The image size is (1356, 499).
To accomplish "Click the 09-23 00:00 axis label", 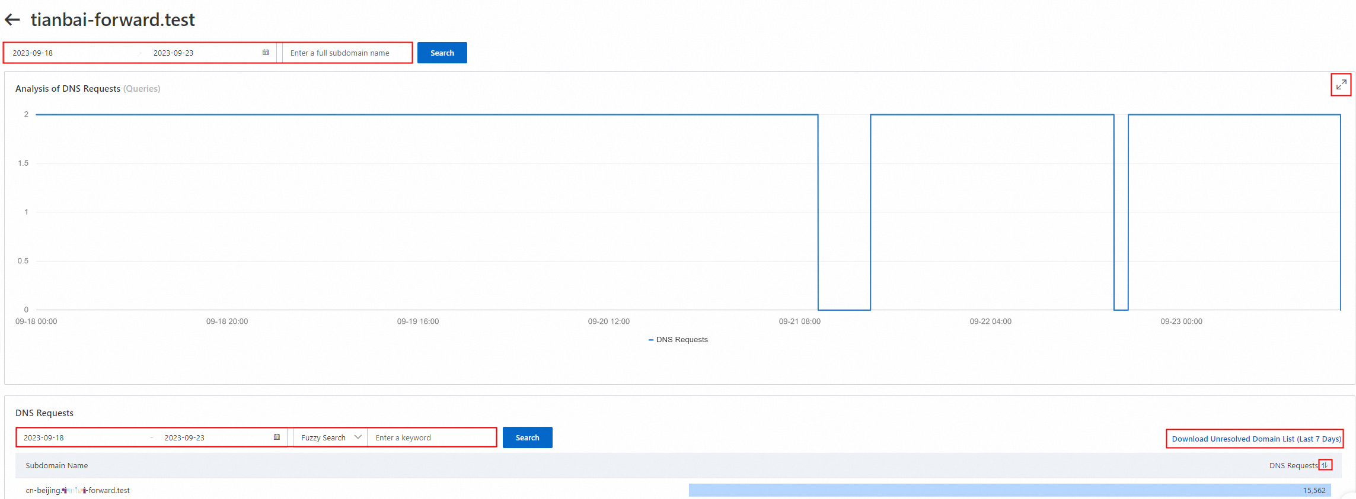I will tap(1181, 321).
